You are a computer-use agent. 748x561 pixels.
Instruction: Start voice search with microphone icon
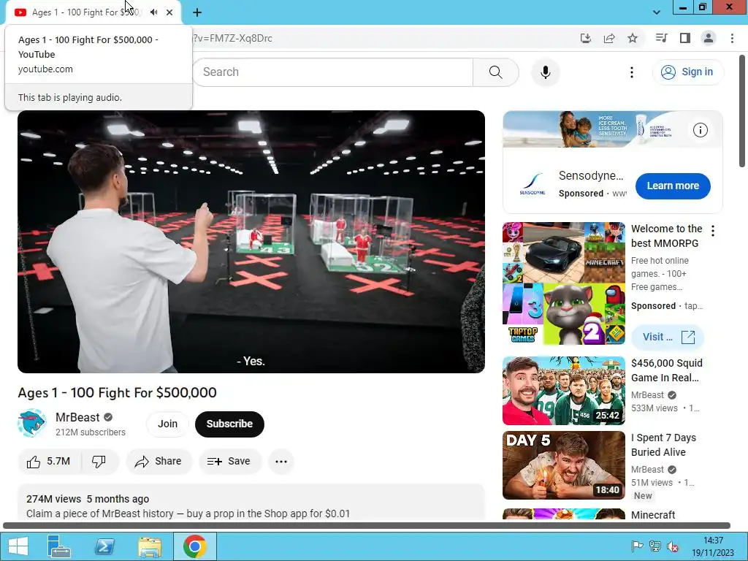[x=545, y=72]
